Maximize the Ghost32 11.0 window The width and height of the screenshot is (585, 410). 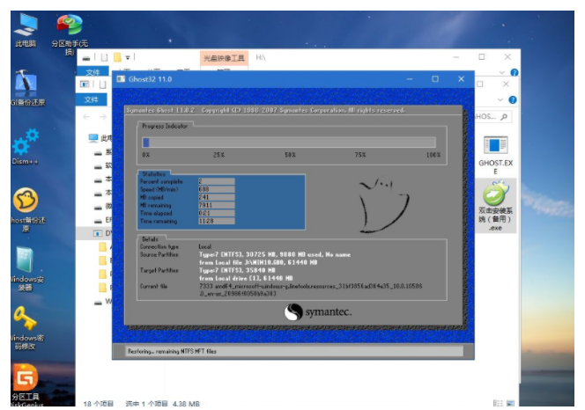pos(435,79)
